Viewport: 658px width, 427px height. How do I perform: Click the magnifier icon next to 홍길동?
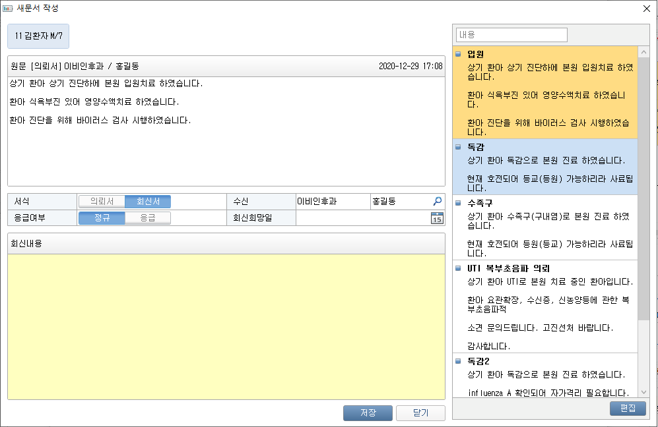[x=437, y=201]
